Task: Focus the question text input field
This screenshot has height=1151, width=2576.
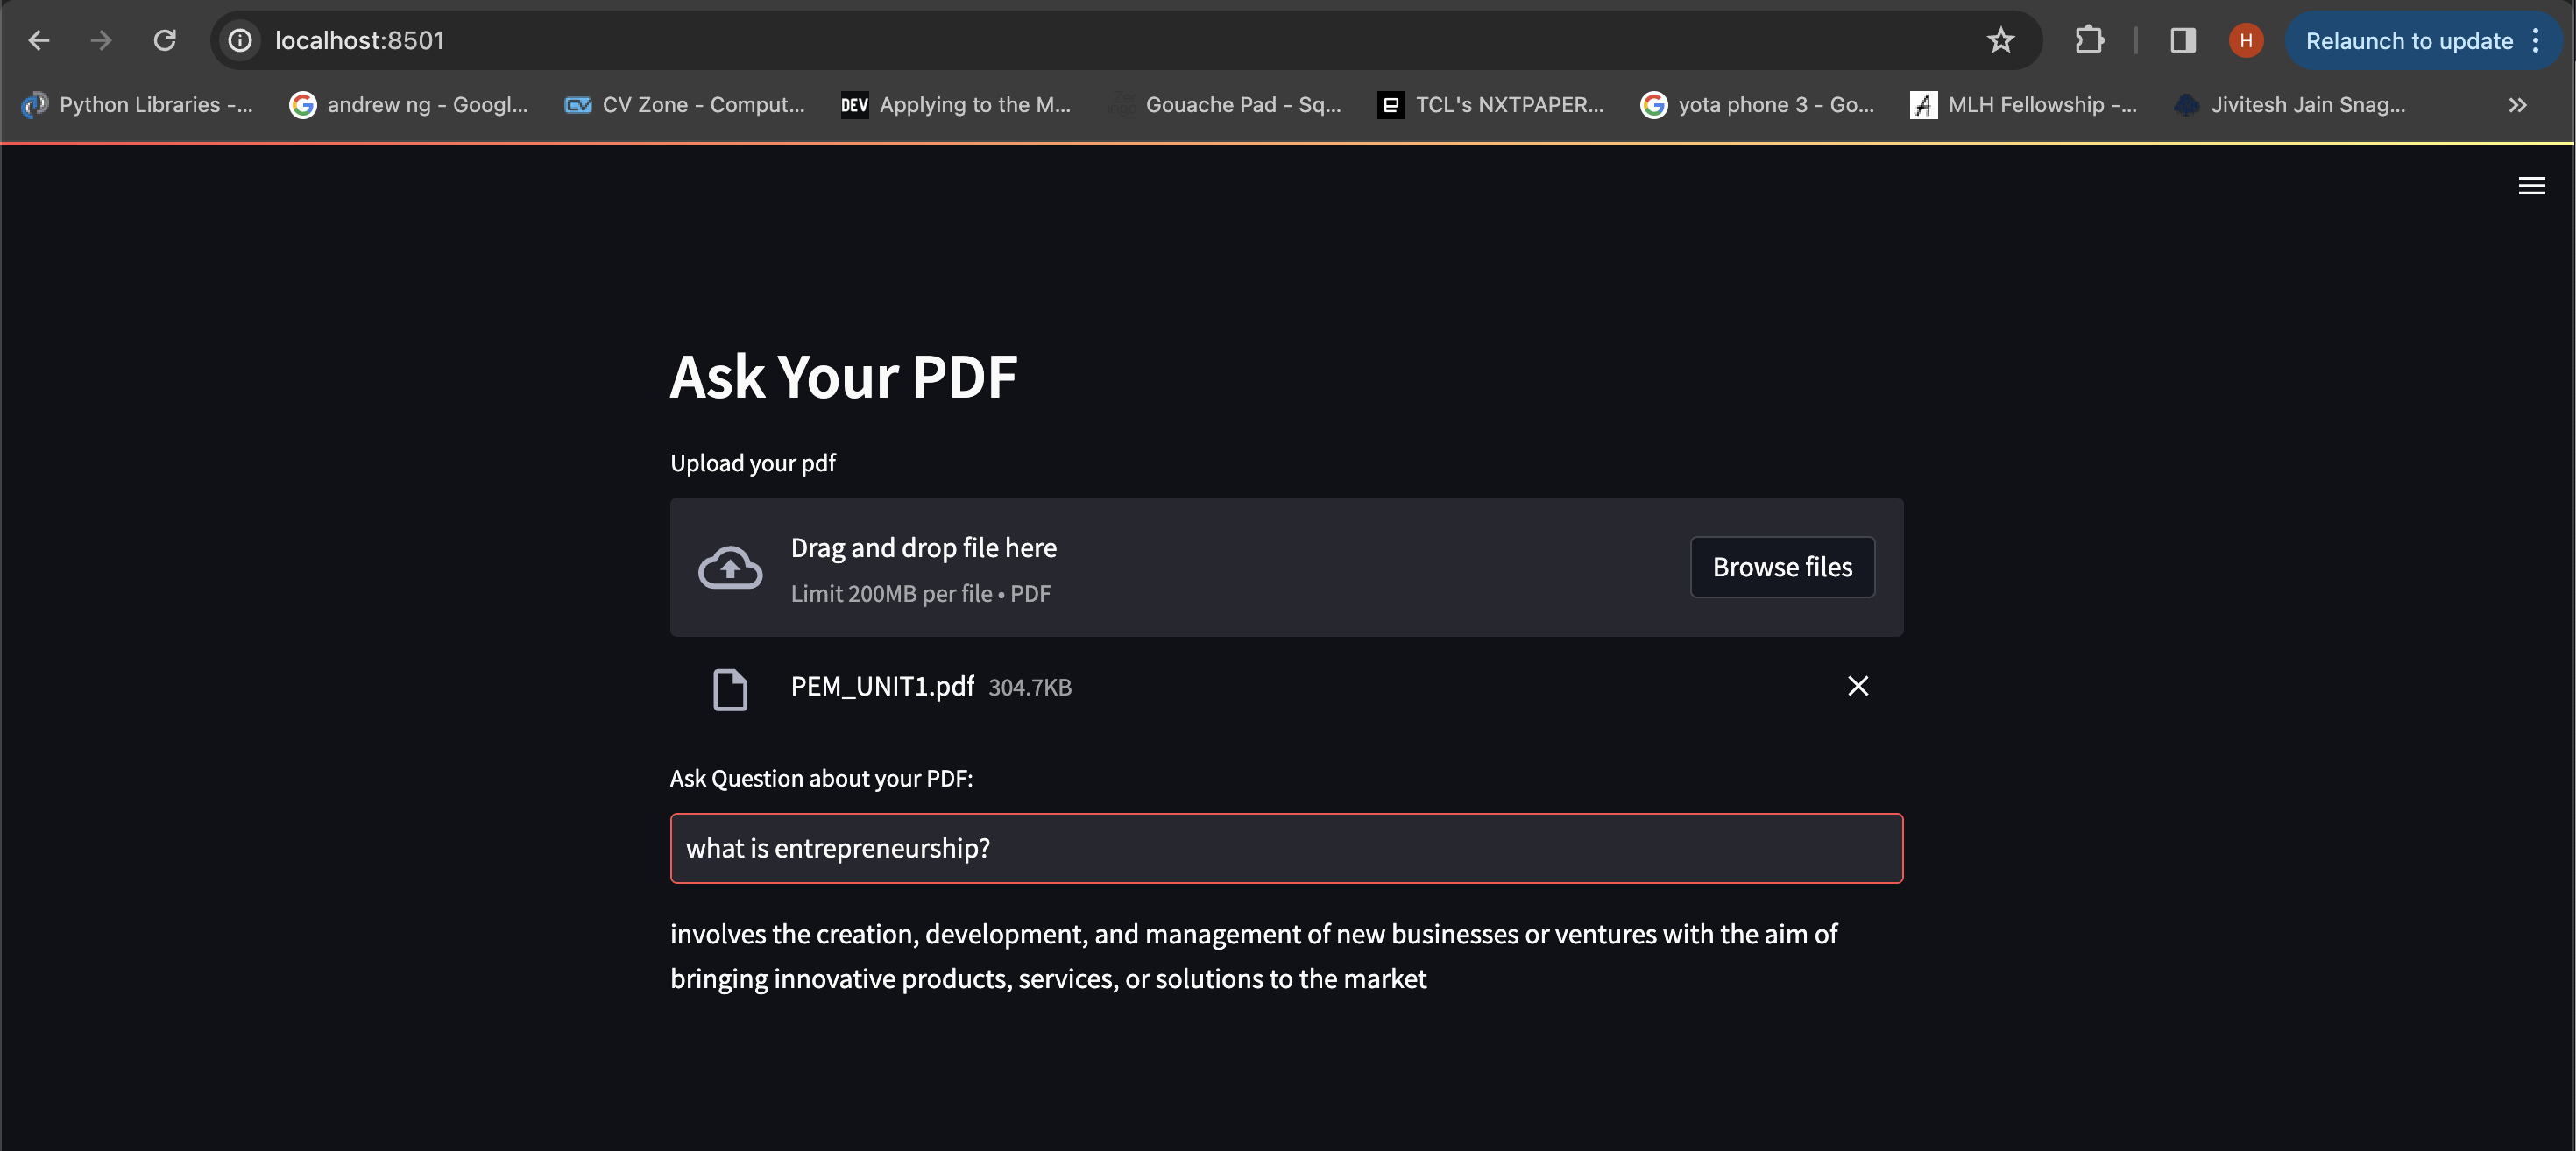Action: pos(1285,848)
